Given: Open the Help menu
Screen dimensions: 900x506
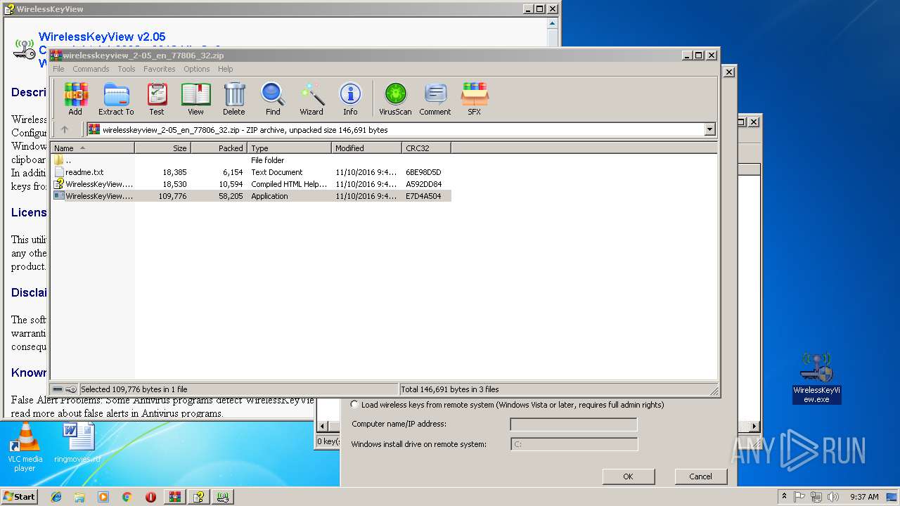Looking at the screenshot, I should 225,69.
